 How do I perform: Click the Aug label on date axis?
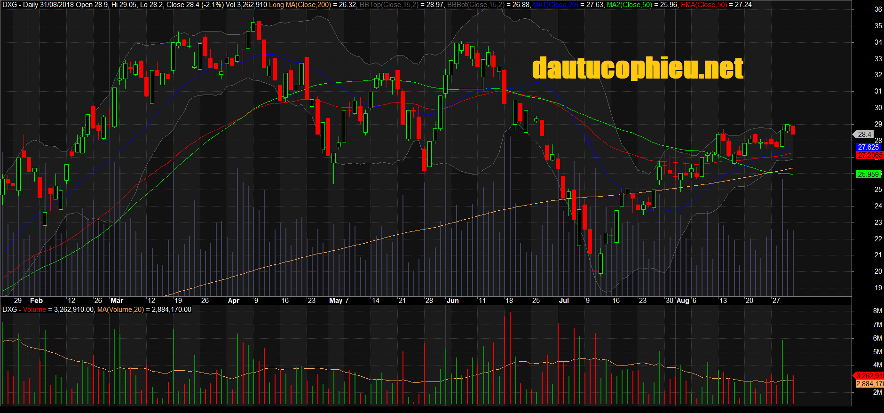click(x=682, y=301)
